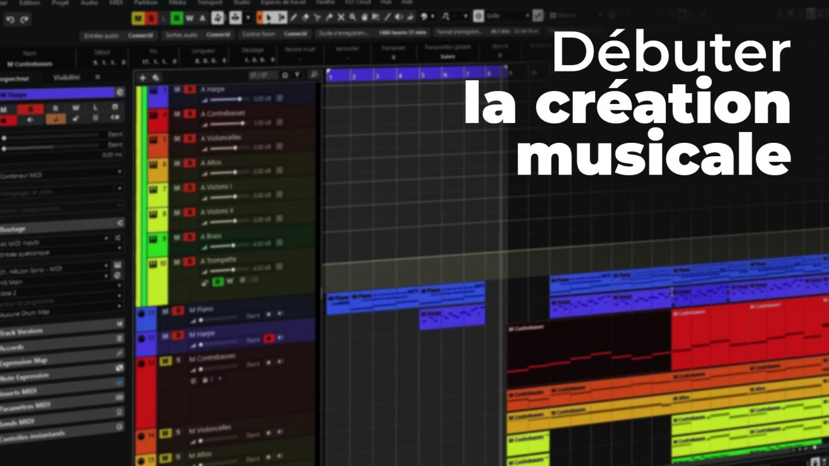Switch to the Visibilité tab
Viewport: 829px width, 466px height.
click(66, 78)
